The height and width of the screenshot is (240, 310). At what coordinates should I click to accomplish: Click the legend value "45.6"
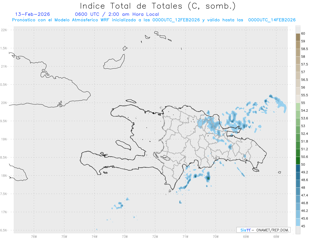[x=304, y=218]
